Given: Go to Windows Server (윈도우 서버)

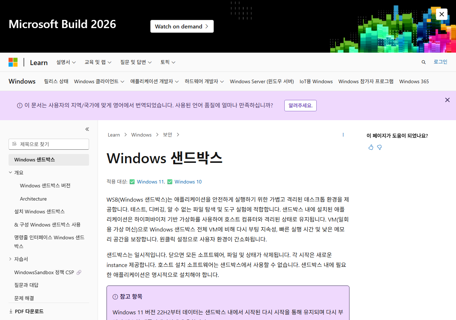Looking at the screenshot, I should point(262,81).
